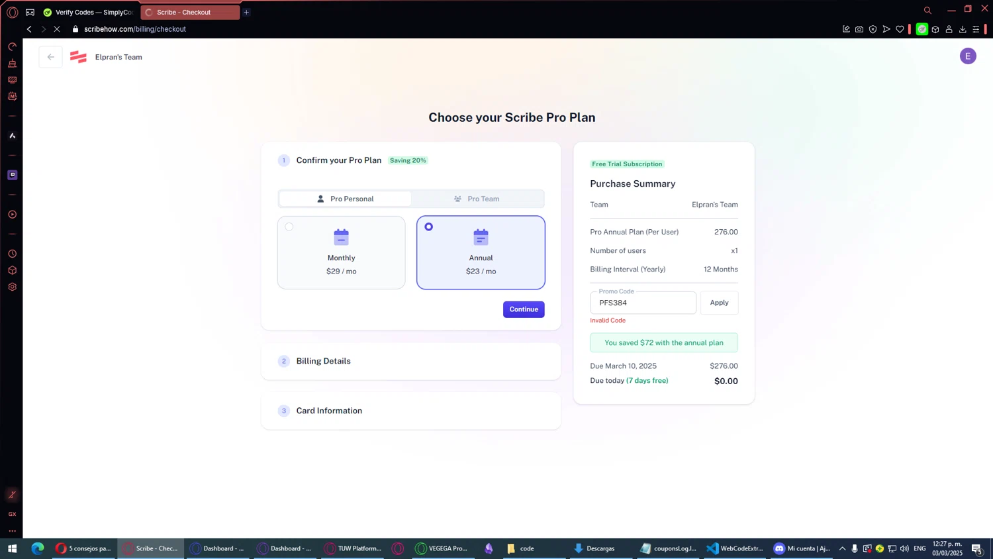Image resolution: width=993 pixels, height=559 pixels.
Task: Click the address bar URL
Action: (135, 29)
